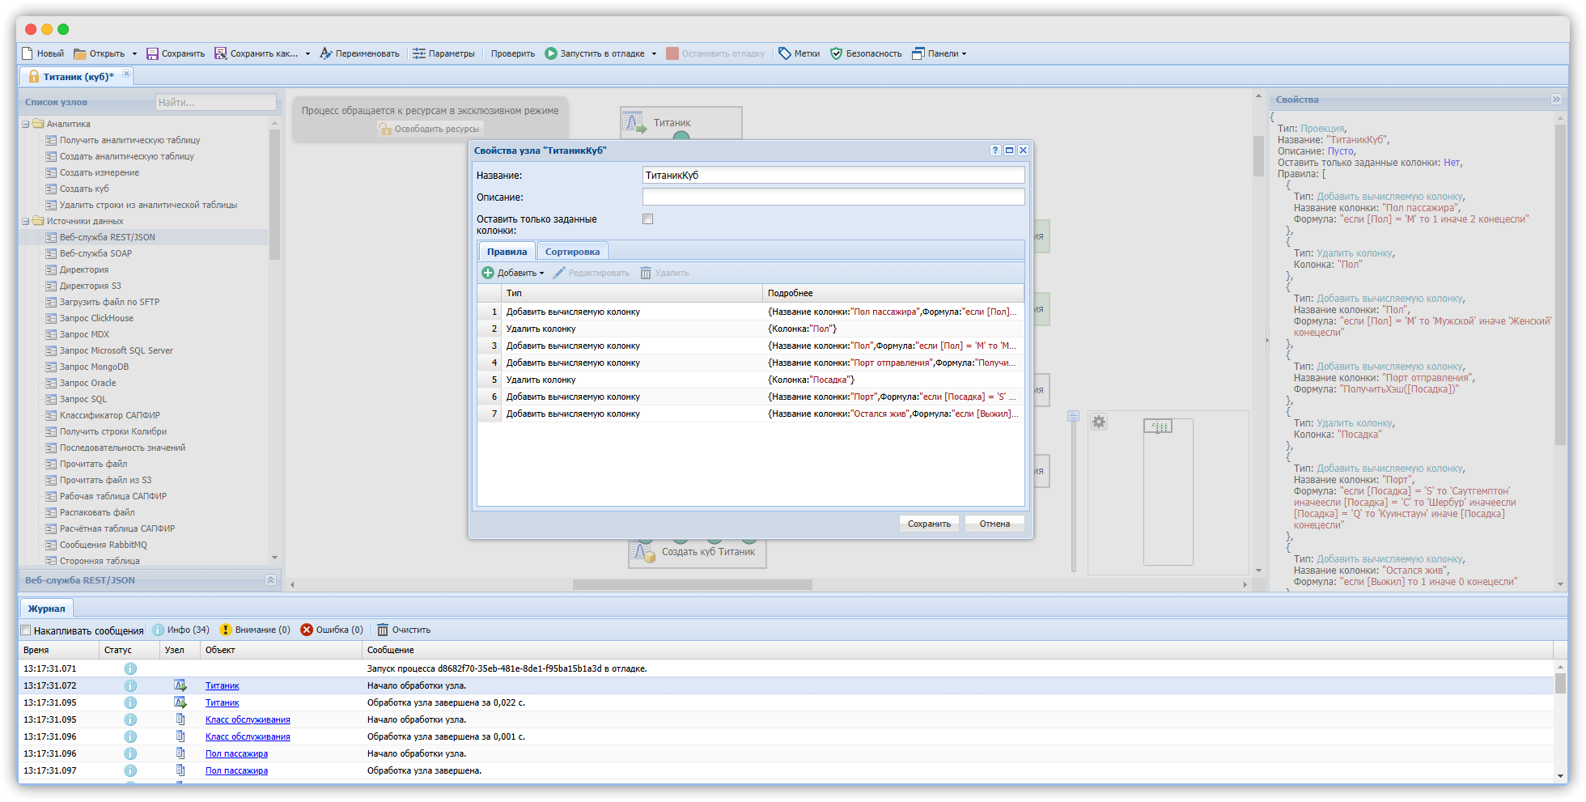Click dialog help question mark icon

coord(995,151)
